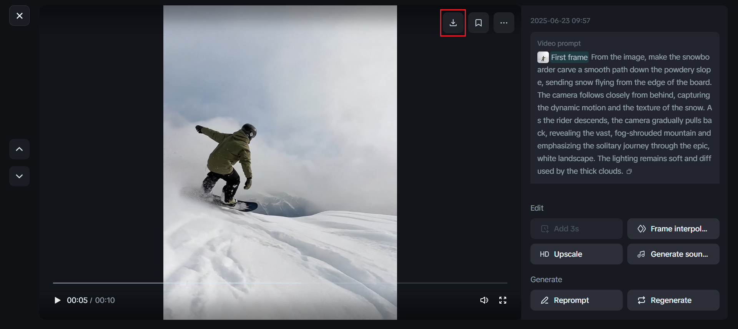
Task: Click the 00:05 current time text
Action: pyautogui.click(x=77, y=300)
